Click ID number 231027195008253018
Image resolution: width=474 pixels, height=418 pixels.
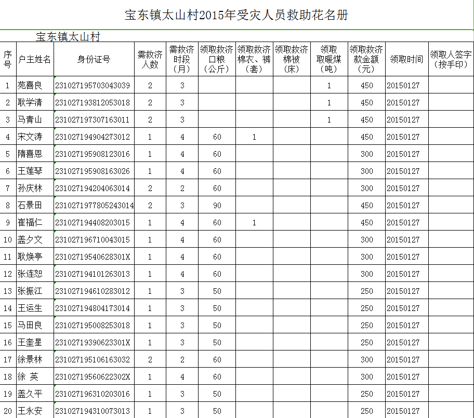pos(93,326)
